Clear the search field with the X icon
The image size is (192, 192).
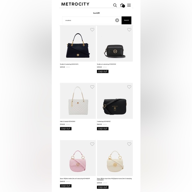117,20
